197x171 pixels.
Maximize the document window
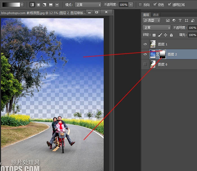coord(97,12)
